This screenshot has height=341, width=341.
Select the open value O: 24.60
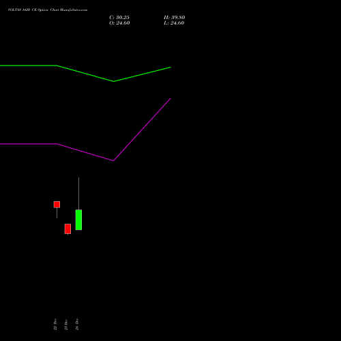click(119, 23)
